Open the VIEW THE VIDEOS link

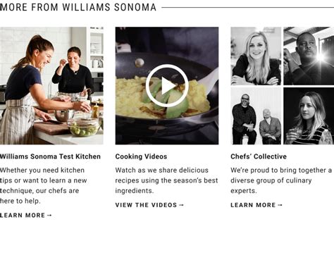click(149, 205)
